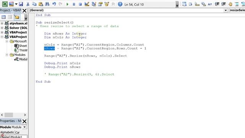Close the Properties panel
245x138 pixels.
tap(24, 121)
